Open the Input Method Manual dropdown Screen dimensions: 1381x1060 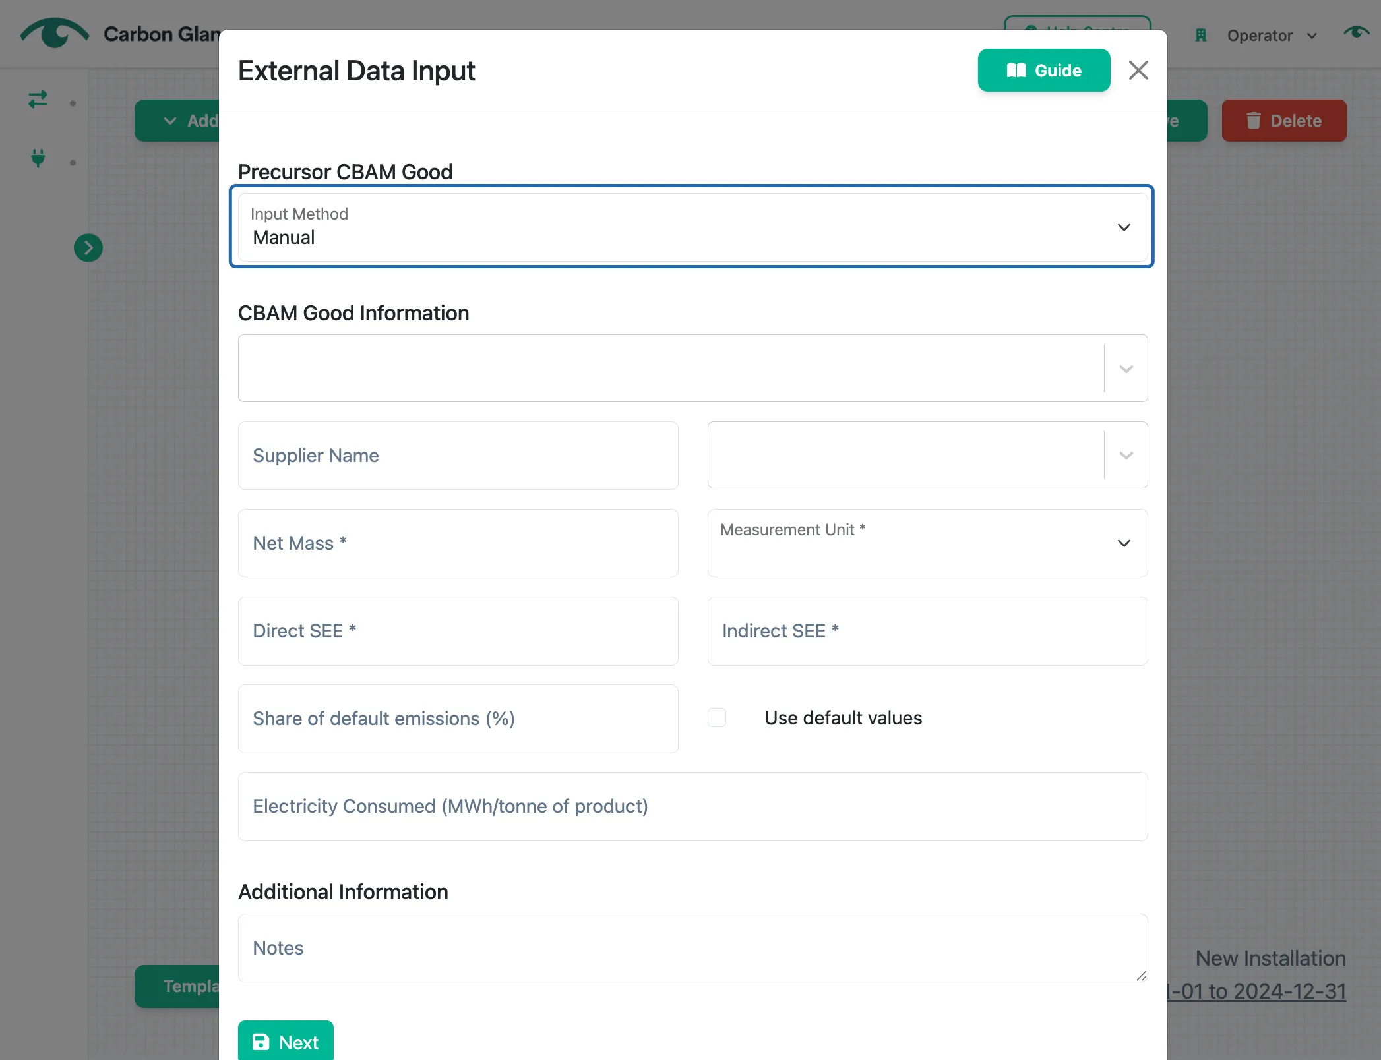click(x=692, y=227)
